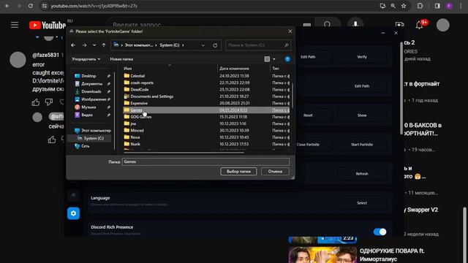Change the view layout icon

[267, 59]
